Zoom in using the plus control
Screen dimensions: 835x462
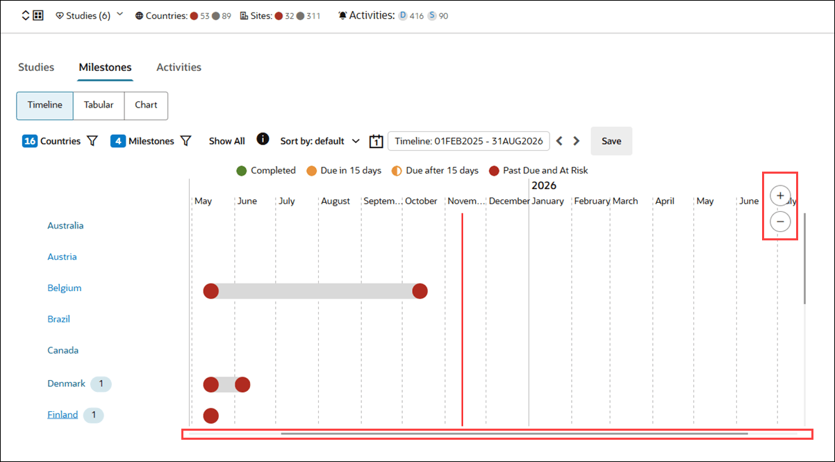780,195
